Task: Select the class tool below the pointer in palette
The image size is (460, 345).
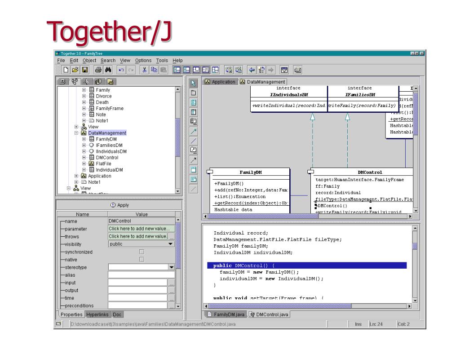Action: tap(193, 93)
